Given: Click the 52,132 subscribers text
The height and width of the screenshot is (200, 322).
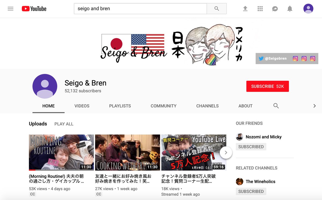Looking at the screenshot, I should pos(83,91).
